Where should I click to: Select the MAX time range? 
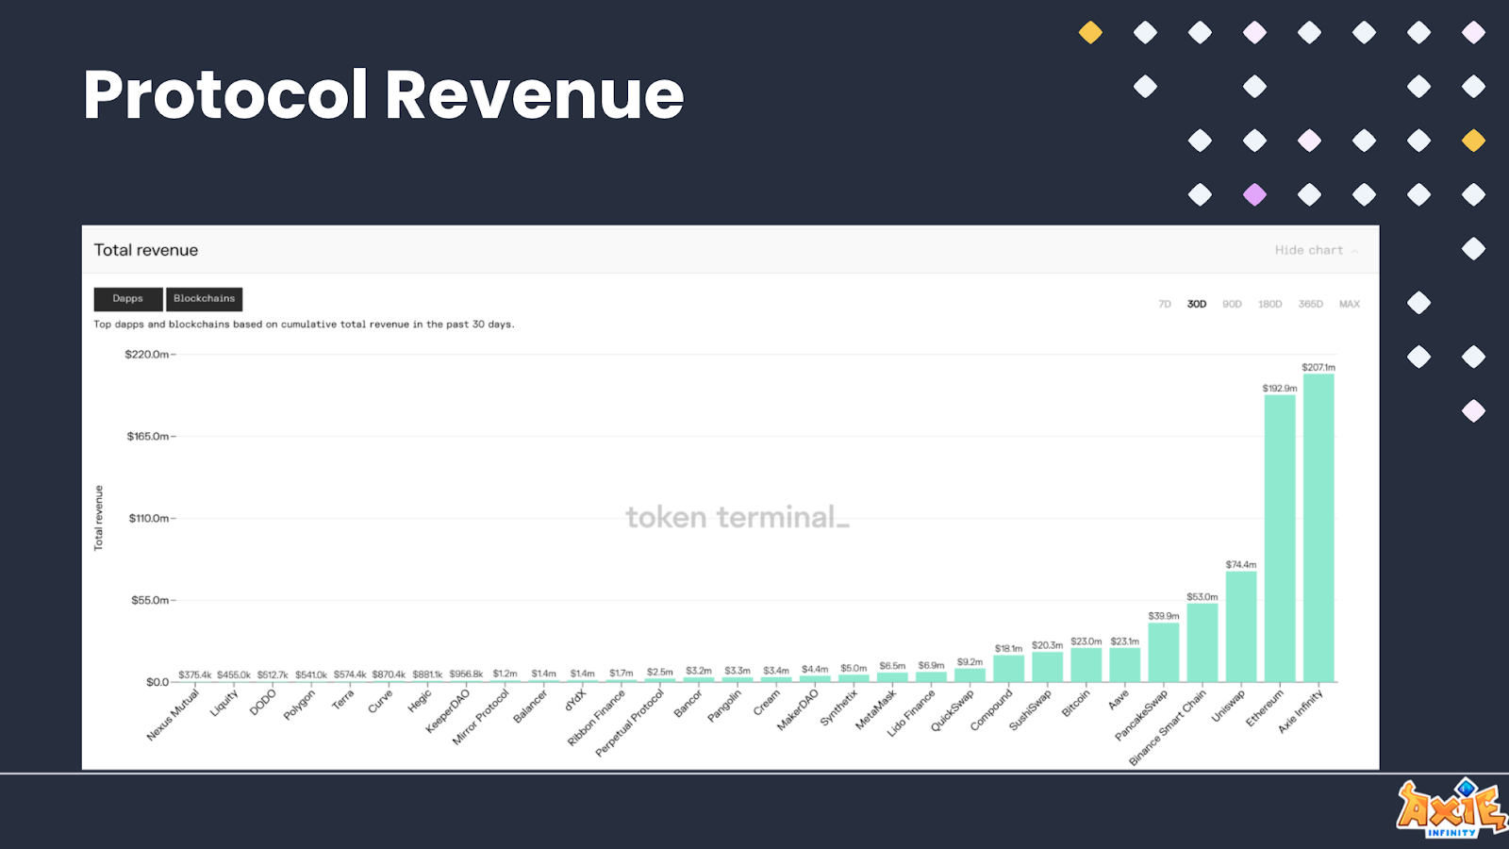(x=1350, y=304)
